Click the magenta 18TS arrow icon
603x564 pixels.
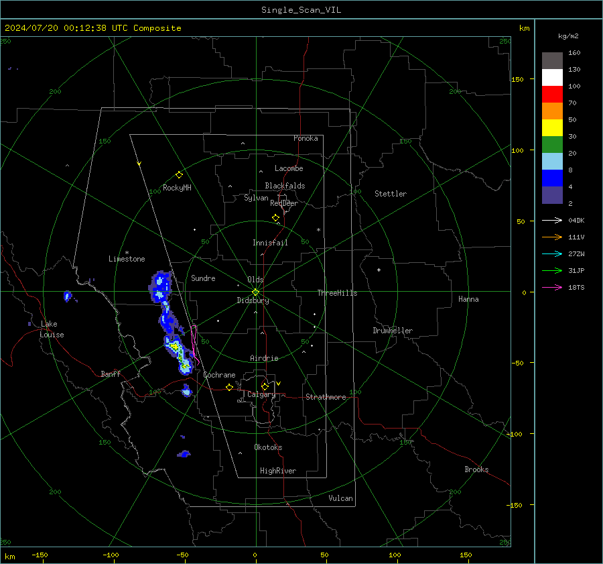pos(552,287)
